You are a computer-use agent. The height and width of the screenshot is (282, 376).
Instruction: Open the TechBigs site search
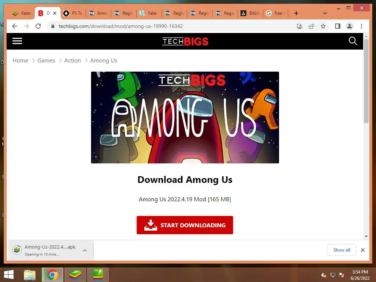click(x=353, y=41)
